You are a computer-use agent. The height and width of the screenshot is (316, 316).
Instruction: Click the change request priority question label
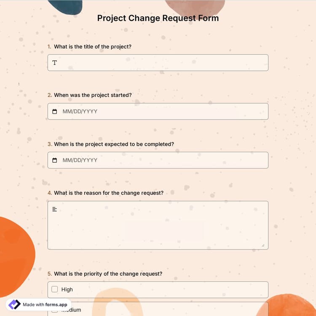coord(108,274)
